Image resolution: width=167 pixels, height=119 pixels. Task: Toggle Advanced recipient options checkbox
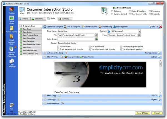(x=121, y=47)
